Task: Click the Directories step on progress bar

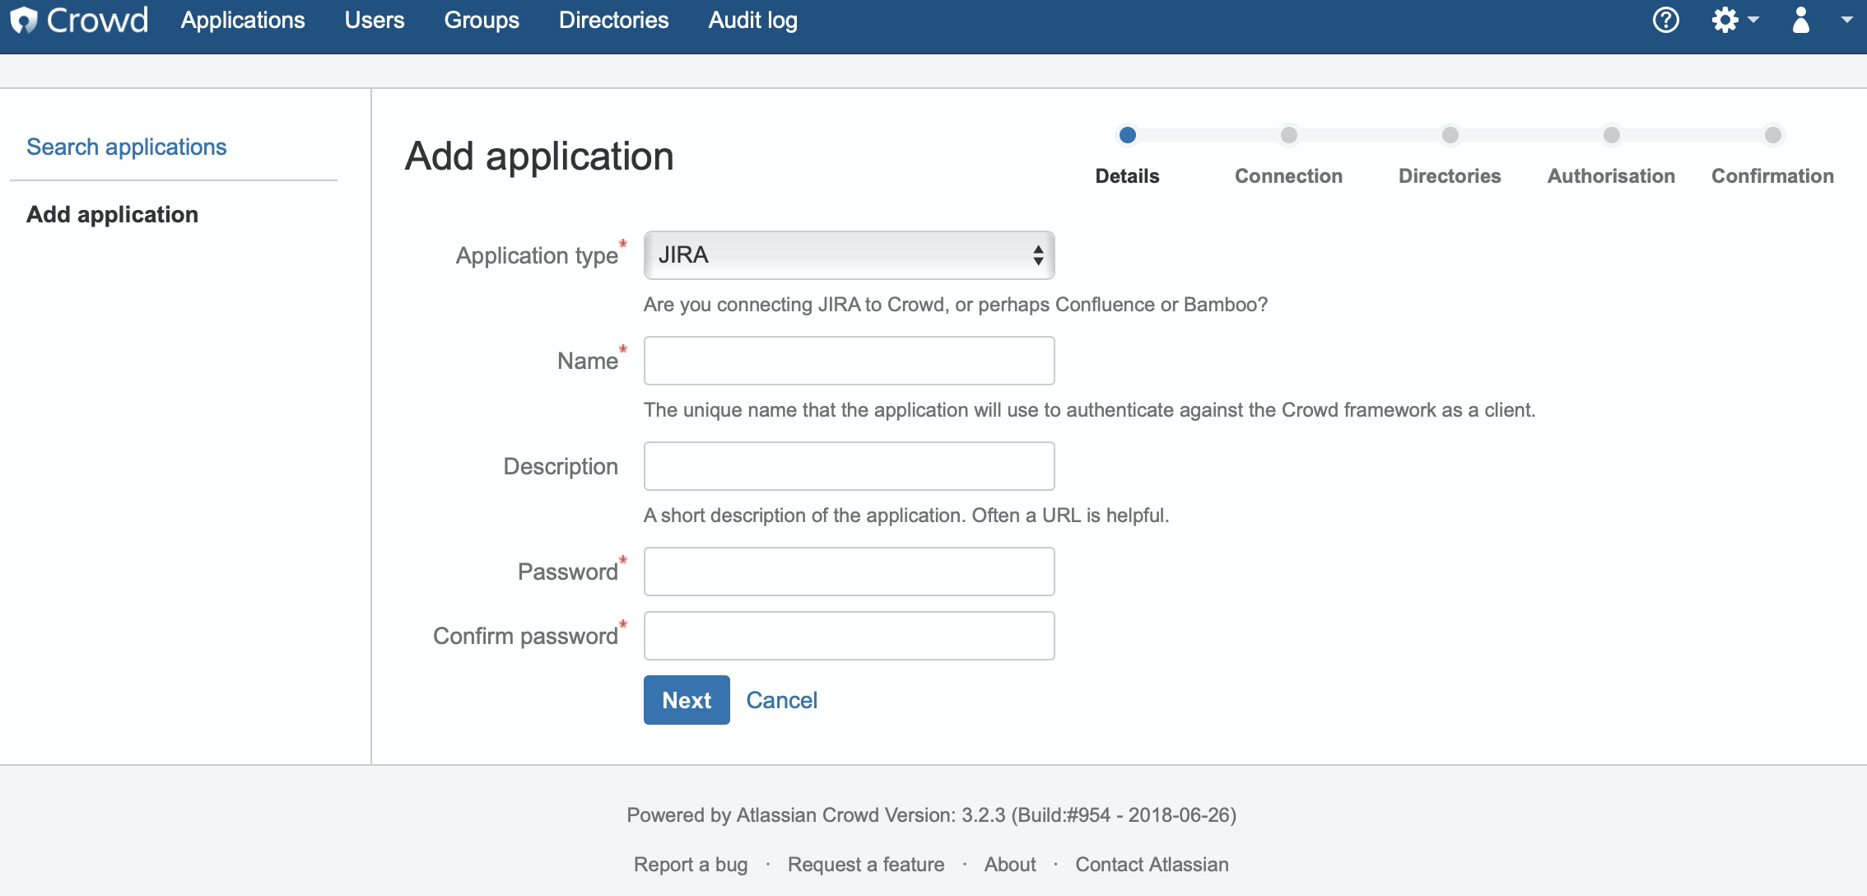Action: pos(1449,134)
